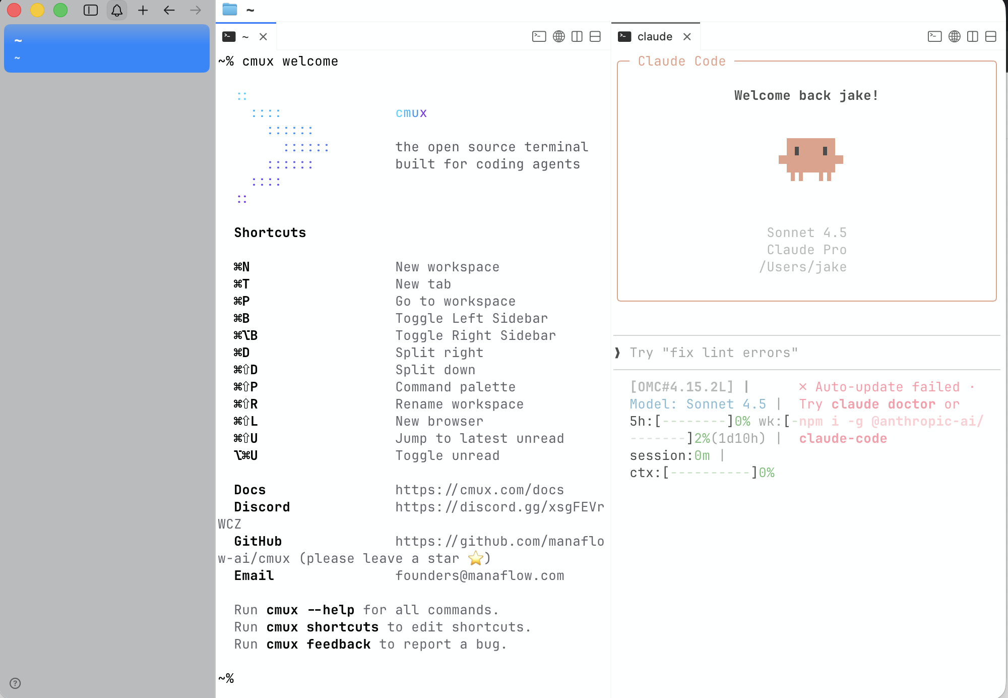Focus the Claude Code prompt input
Screen dimensions: 1008x698
(806, 353)
